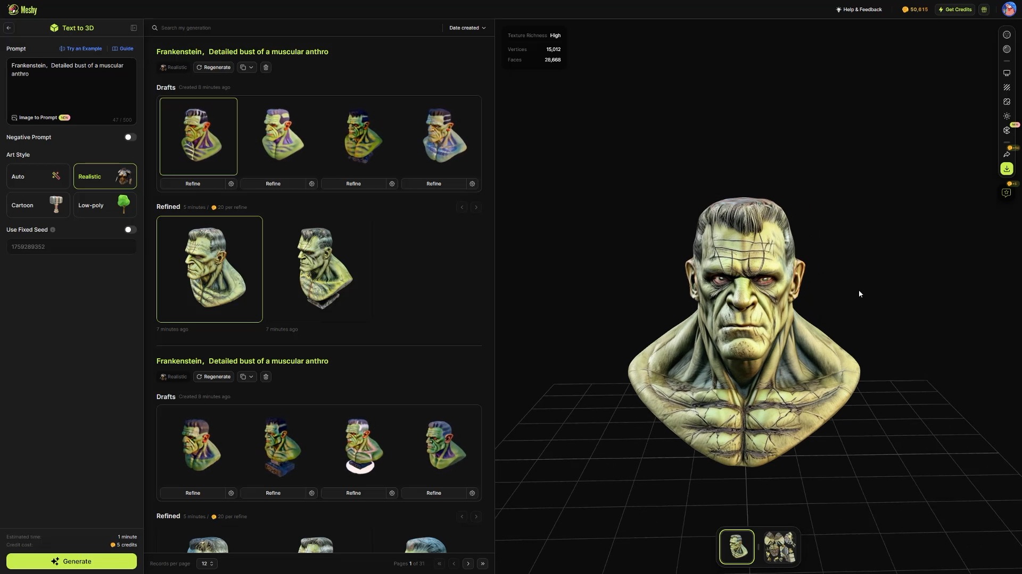The image size is (1022, 574).
Task: Click the screenshot/display icon in right toolbar
Action: pos(1007,73)
